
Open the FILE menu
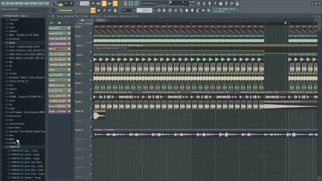[x=3, y=4]
